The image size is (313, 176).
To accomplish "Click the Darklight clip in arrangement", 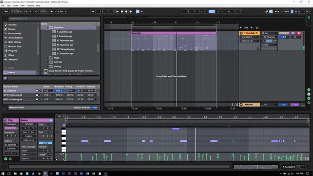I will (x=174, y=33).
